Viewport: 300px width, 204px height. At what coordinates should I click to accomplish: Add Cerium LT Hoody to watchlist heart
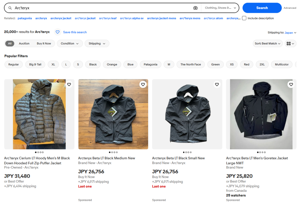(x=69, y=84)
